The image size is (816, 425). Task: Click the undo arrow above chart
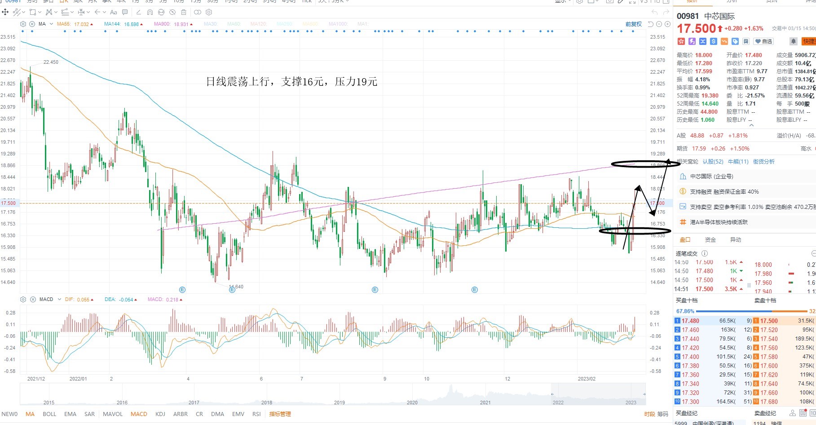coord(654,12)
